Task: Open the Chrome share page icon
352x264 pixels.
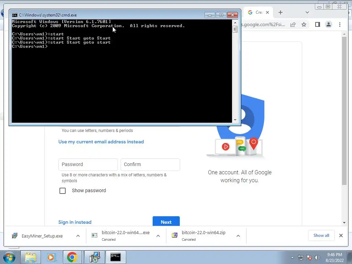Action: pyautogui.click(x=293, y=24)
